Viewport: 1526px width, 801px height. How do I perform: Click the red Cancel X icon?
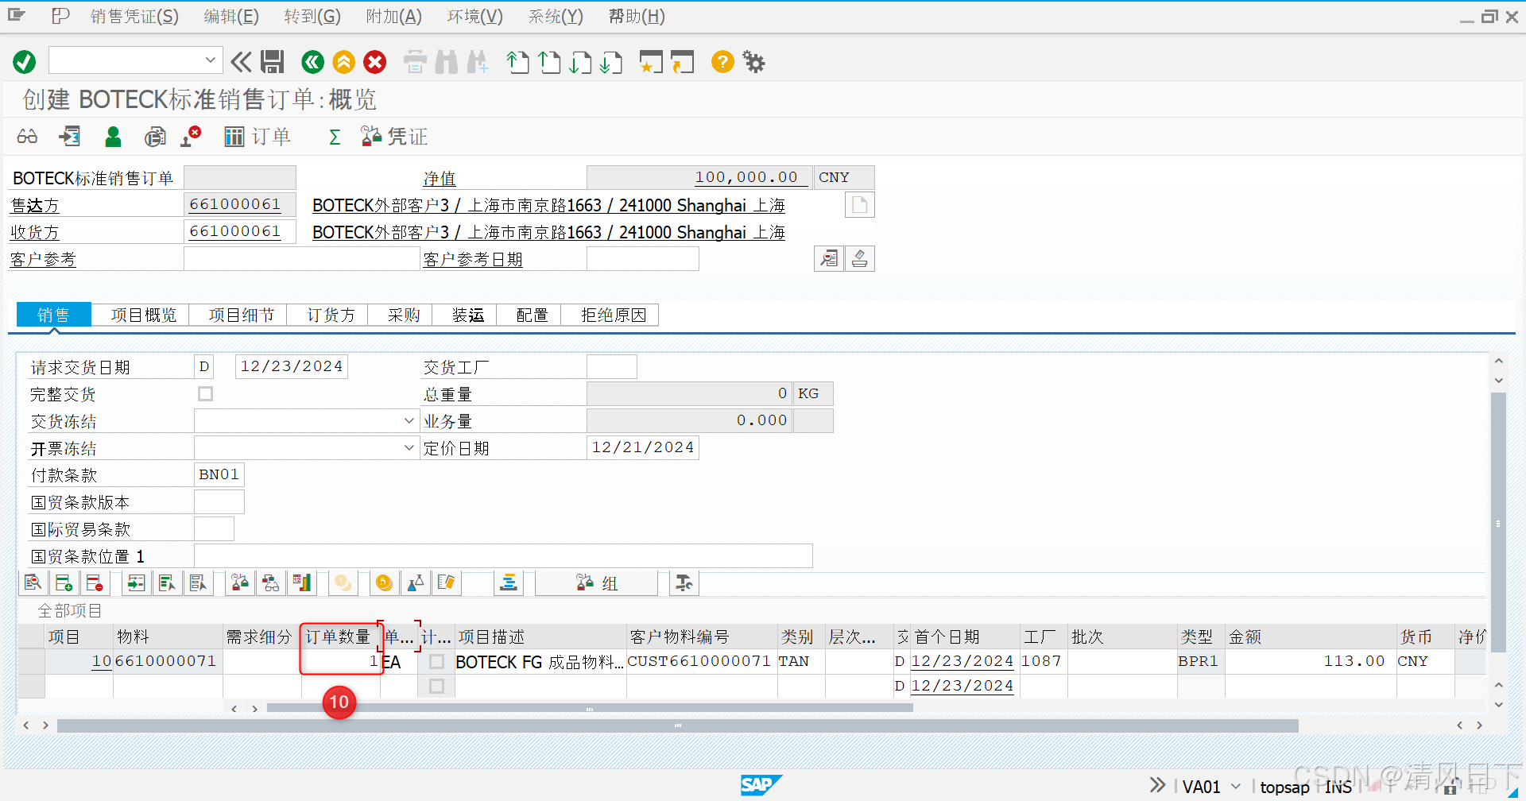pyautogui.click(x=375, y=61)
